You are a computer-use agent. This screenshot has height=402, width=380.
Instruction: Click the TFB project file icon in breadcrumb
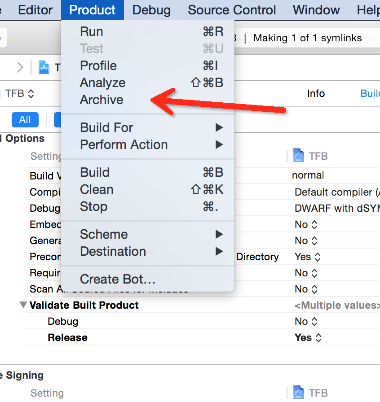point(44,67)
